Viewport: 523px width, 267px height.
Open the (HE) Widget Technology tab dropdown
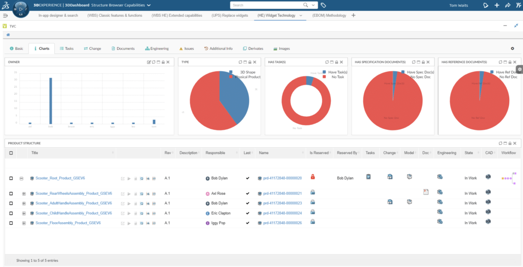pos(300,15)
